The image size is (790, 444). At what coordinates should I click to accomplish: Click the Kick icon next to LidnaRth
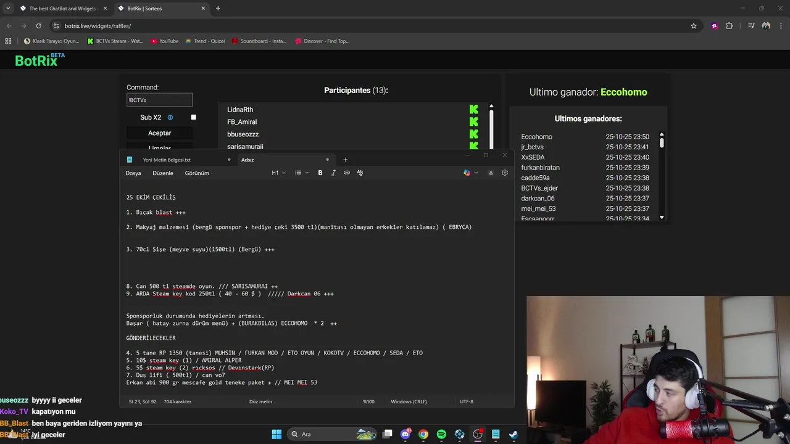(x=473, y=109)
